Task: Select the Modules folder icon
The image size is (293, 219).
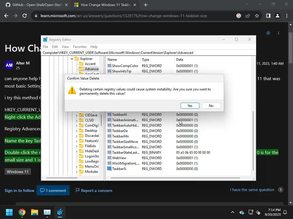Action: pyautogui.click(x=81, y=171)
